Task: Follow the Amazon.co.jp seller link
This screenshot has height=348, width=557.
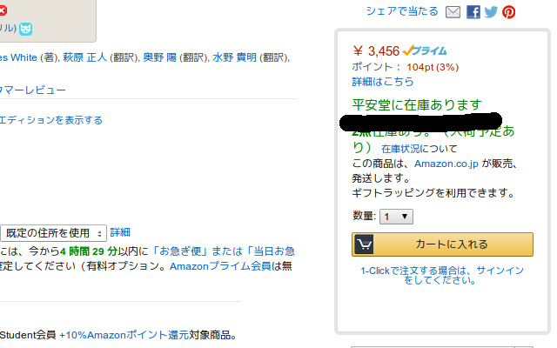Action: click(x=446, y=164)
